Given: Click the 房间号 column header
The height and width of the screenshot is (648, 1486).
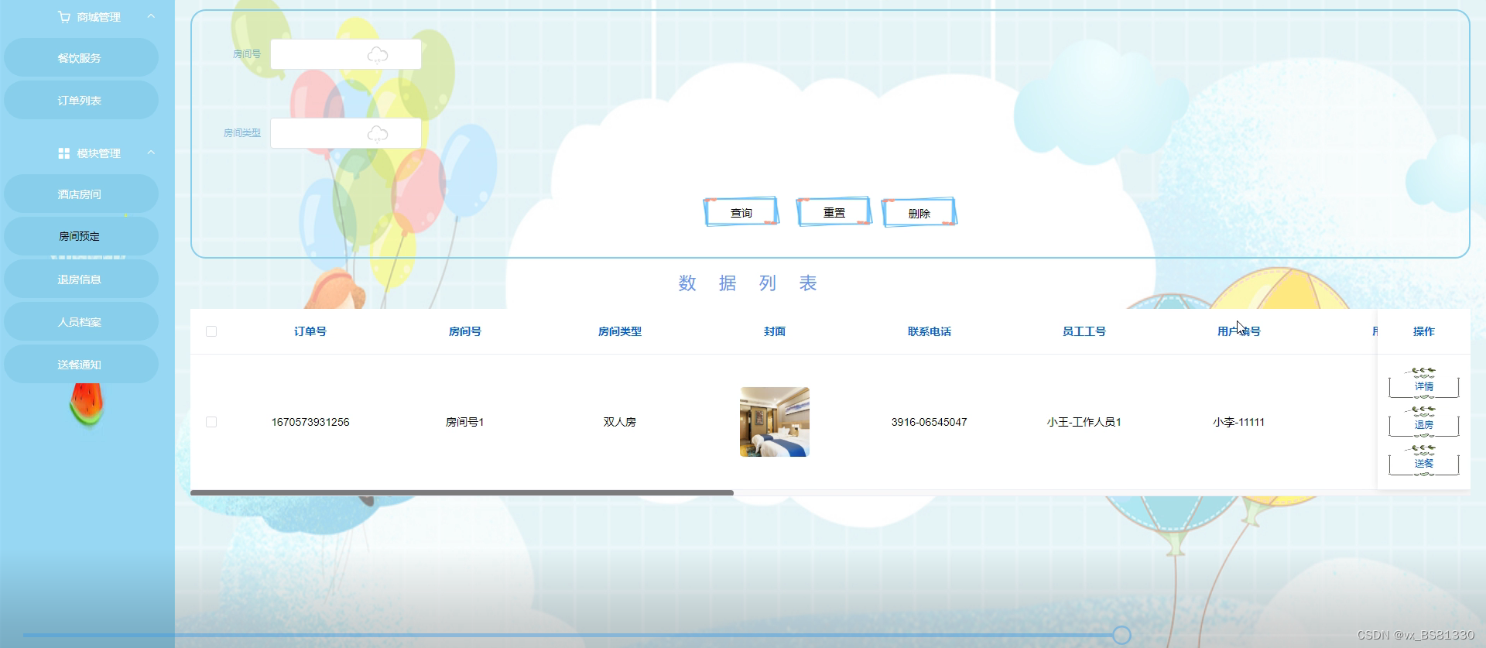Looking at the screenshot, I should (465, 331).
